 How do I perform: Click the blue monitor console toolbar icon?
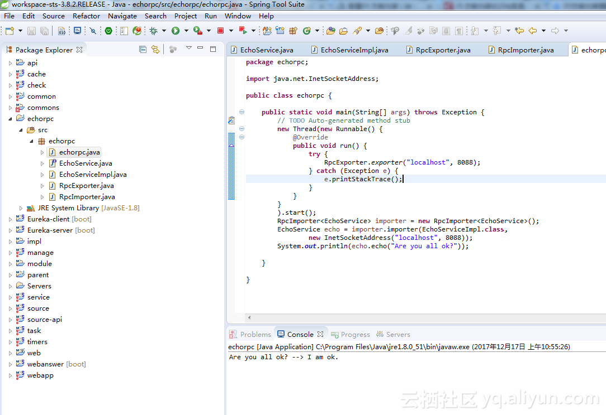pos(77,31)
